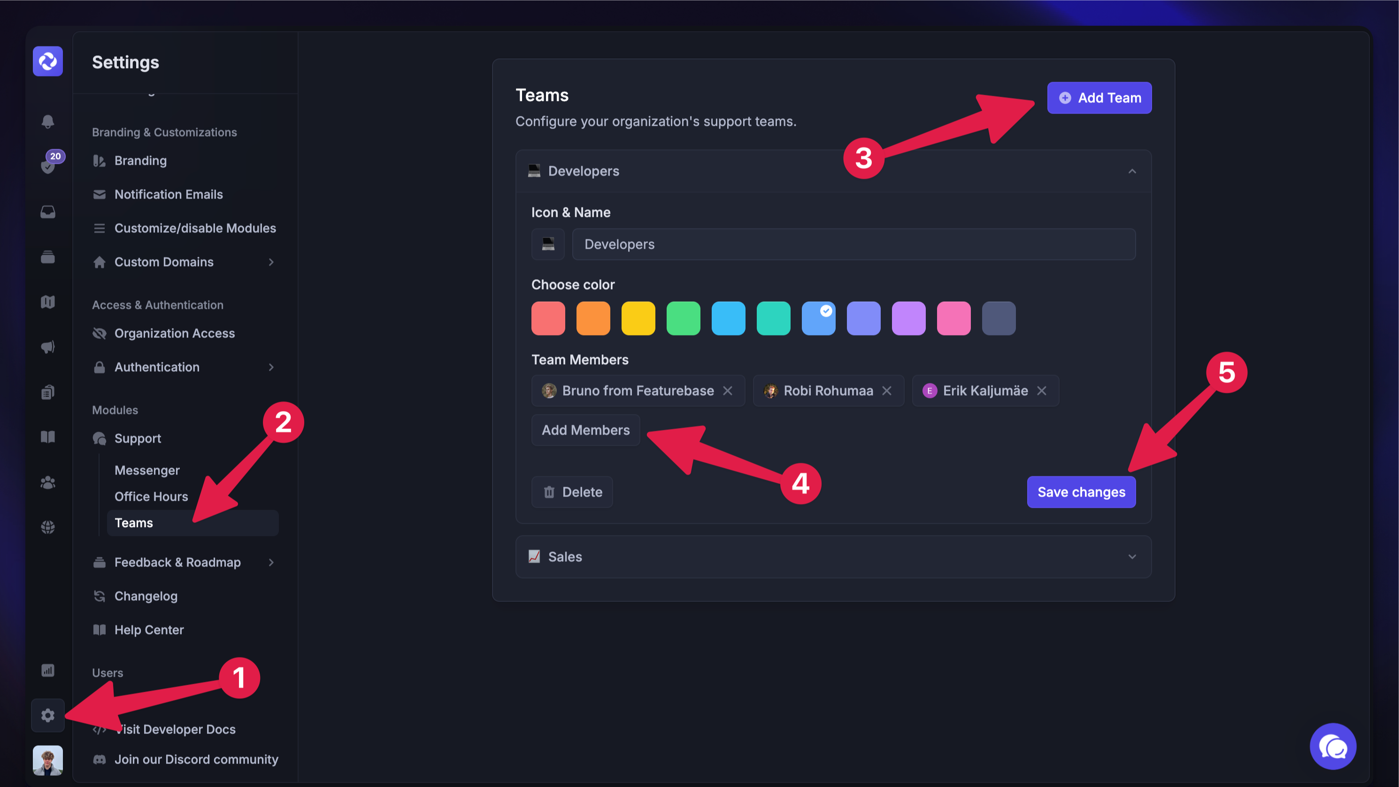The height and width of the screenshot is (787, 1399).
Task: Open the messenger chat bubble widget
Action: pos(1332,746)
